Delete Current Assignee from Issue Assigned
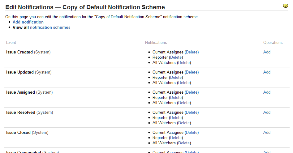Viewport: 293px width, 153px height. [x=192, y=92]
